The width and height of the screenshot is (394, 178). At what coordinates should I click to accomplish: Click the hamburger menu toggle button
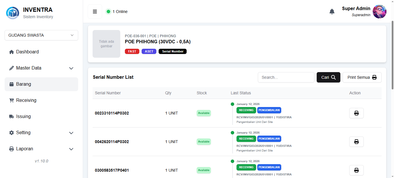95,12
